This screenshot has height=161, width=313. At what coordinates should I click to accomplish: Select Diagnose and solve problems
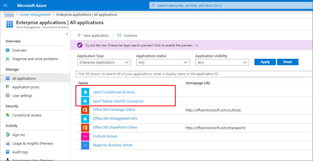35,59
